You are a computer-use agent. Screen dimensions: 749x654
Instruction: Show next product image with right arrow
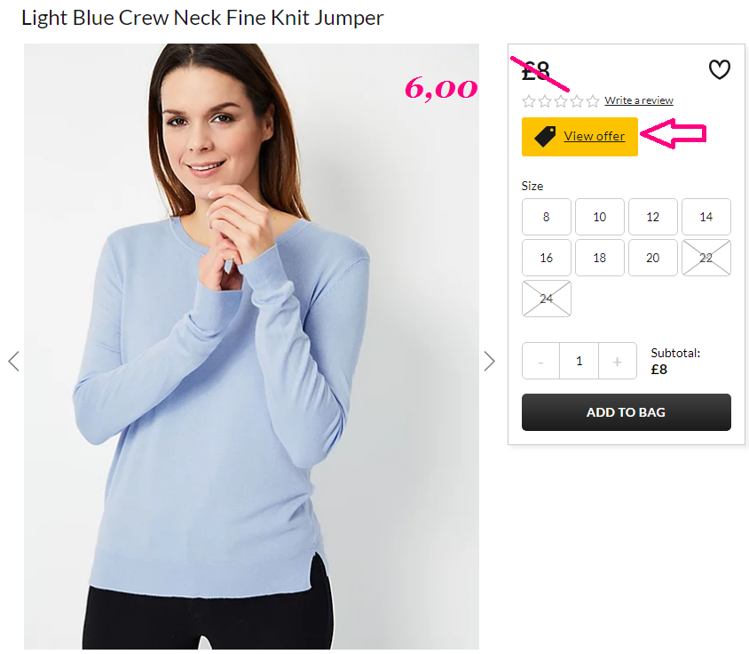click(489, 361)
